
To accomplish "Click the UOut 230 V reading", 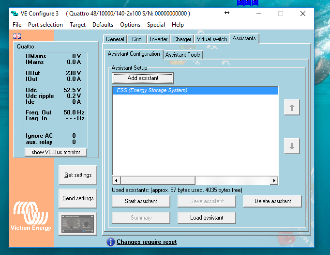I will [53, 73].
